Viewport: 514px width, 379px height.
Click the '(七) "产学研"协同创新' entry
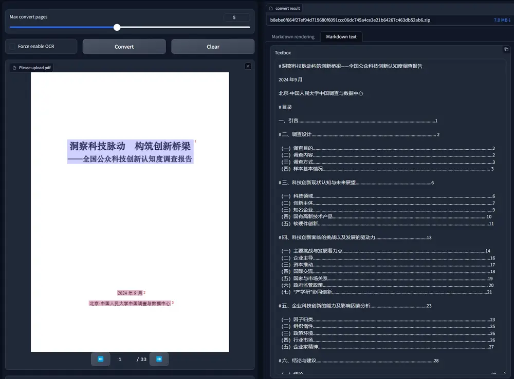pyautogui.click(x=387, y=292)
